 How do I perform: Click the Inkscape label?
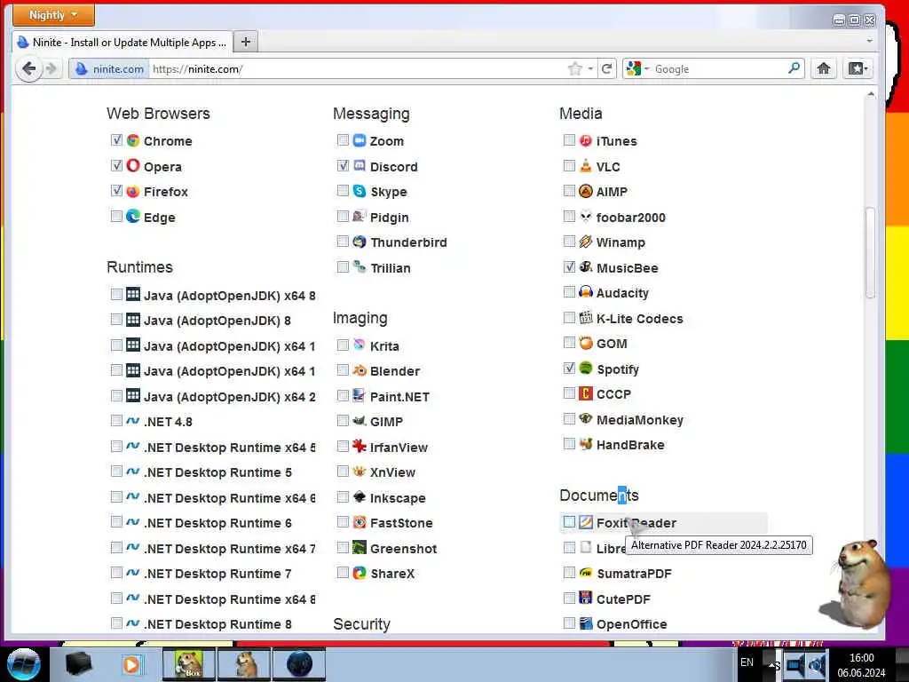tap(398, 497)
